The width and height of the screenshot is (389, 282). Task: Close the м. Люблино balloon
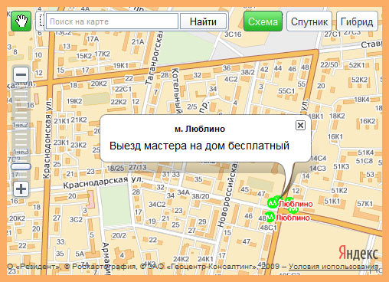(x=300, y=125)
